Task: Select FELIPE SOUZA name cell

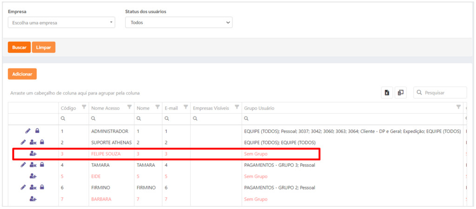Action: (106, 154)
